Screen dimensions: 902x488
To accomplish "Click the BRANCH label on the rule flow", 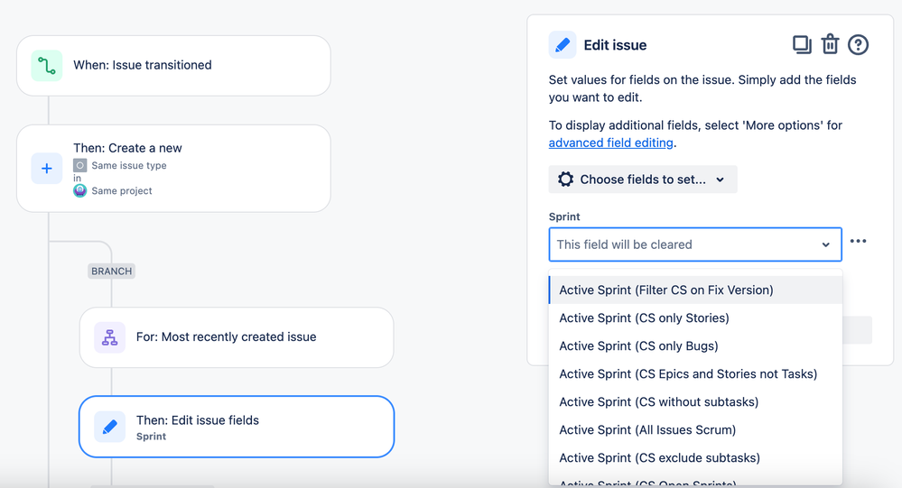I will (112, 272).
